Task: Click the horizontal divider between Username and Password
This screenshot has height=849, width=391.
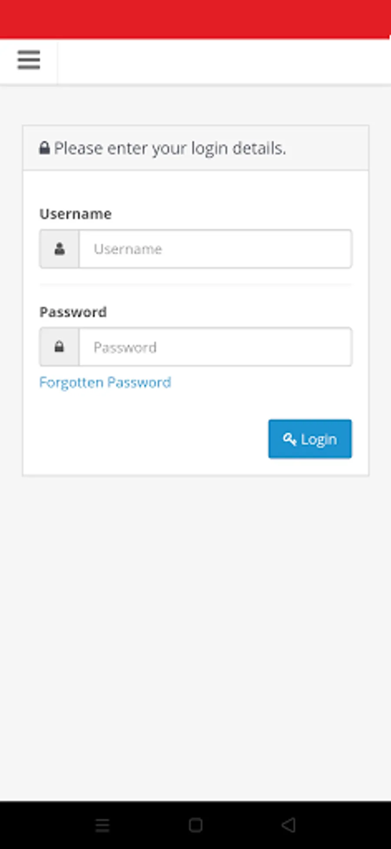Action: click(195, 285)
